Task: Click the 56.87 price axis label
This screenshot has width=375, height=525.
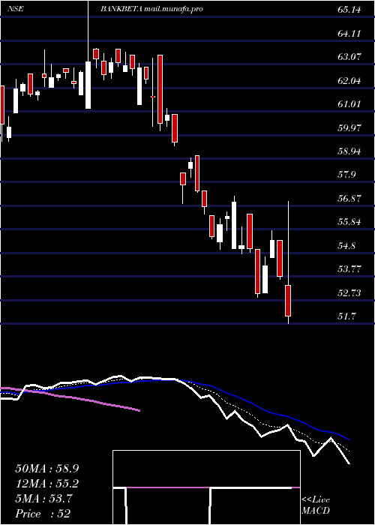Action: [x=349, y=199]
